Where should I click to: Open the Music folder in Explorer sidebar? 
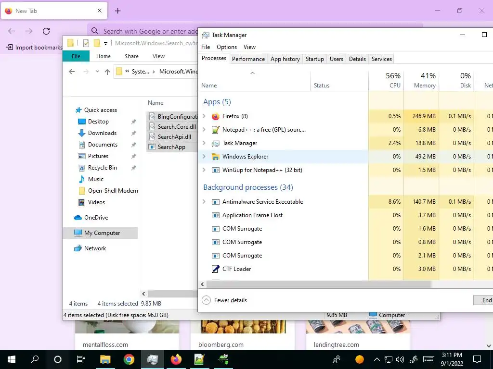pos(96,179)
